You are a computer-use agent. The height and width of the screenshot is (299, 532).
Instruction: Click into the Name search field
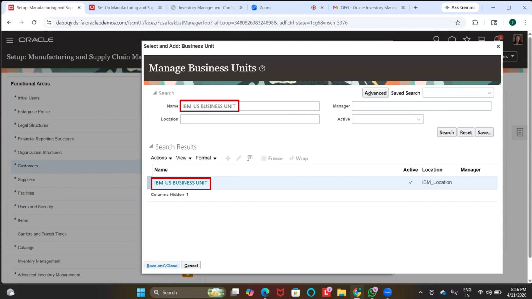point(250,106)
